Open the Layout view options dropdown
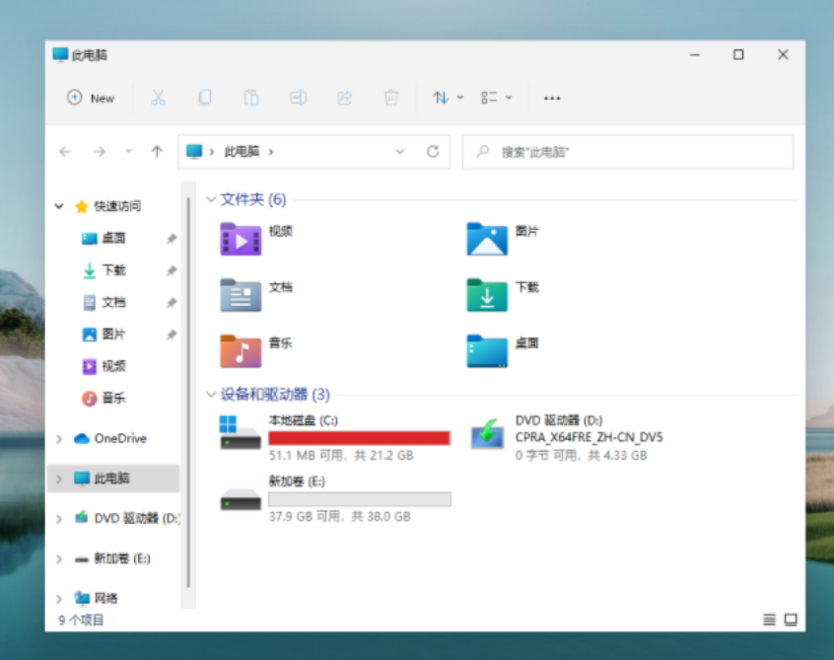The height and width of the screenshot is (660, 834). 496,98
